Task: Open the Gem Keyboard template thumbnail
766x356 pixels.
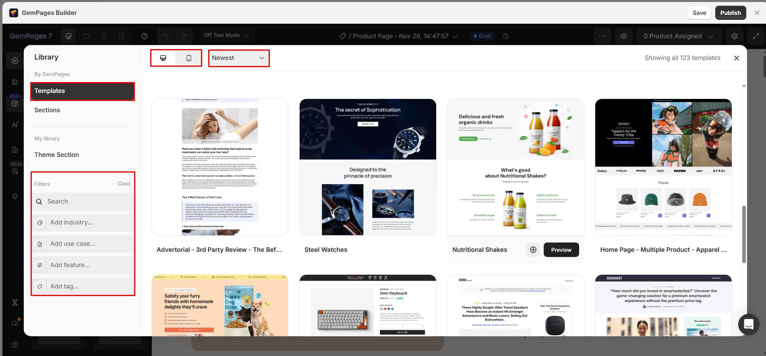Action: [368, 305]
